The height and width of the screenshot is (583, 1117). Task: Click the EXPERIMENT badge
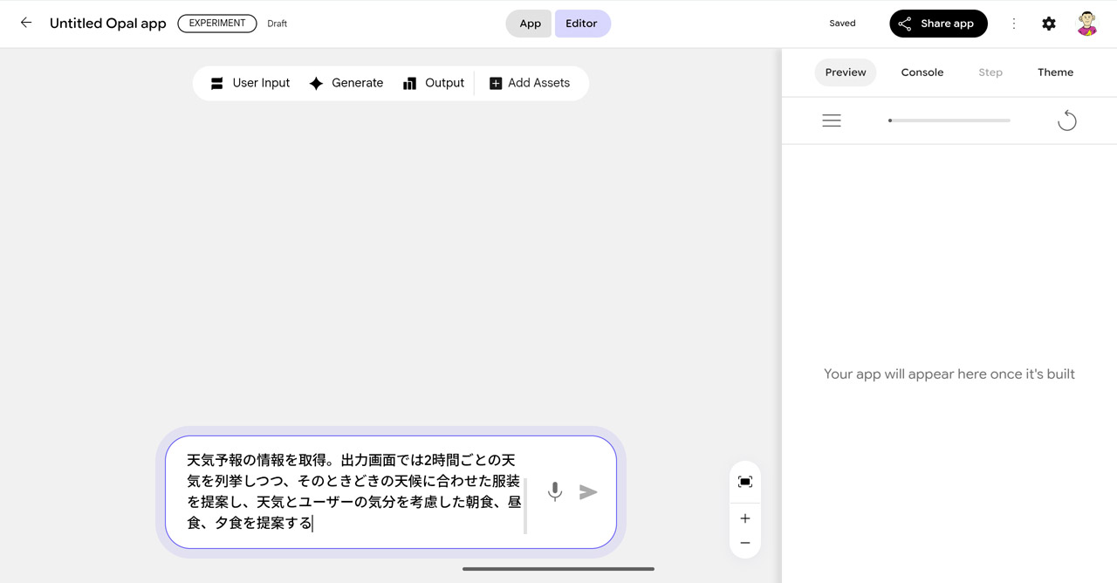(x=216, y=24)
